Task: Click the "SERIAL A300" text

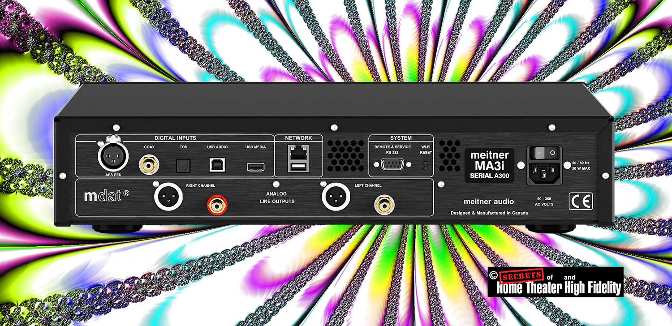Action: 489,175
